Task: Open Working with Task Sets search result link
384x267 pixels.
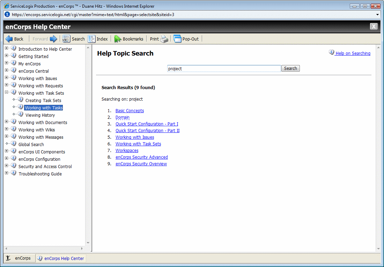Action: (138, 144)
